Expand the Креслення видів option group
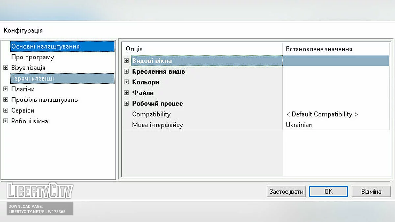 [127, 71]
